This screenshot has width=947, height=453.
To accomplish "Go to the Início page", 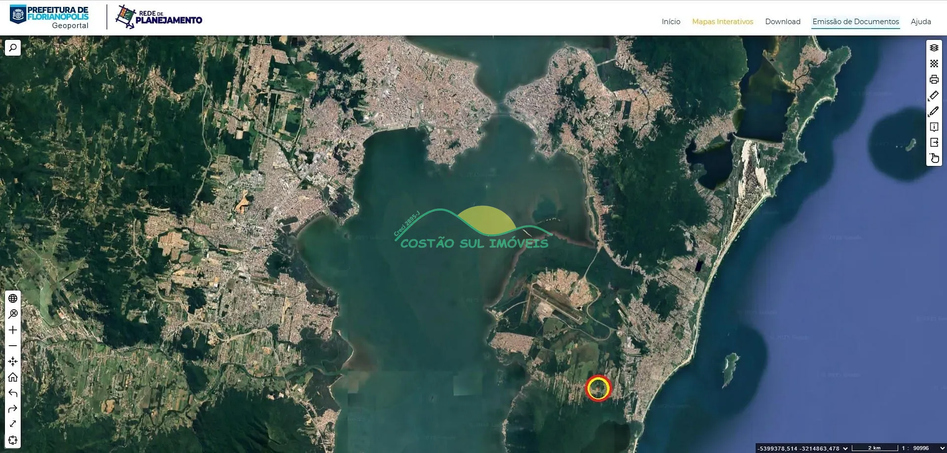I will (x=671, y=22).
